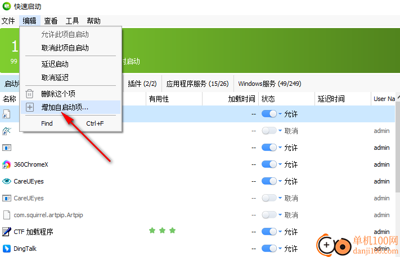Image resolution: width=400 pixels, height=257 pixels.
Task: Toggle autostart switch in the highlighted first row
Action: [269, 114]
